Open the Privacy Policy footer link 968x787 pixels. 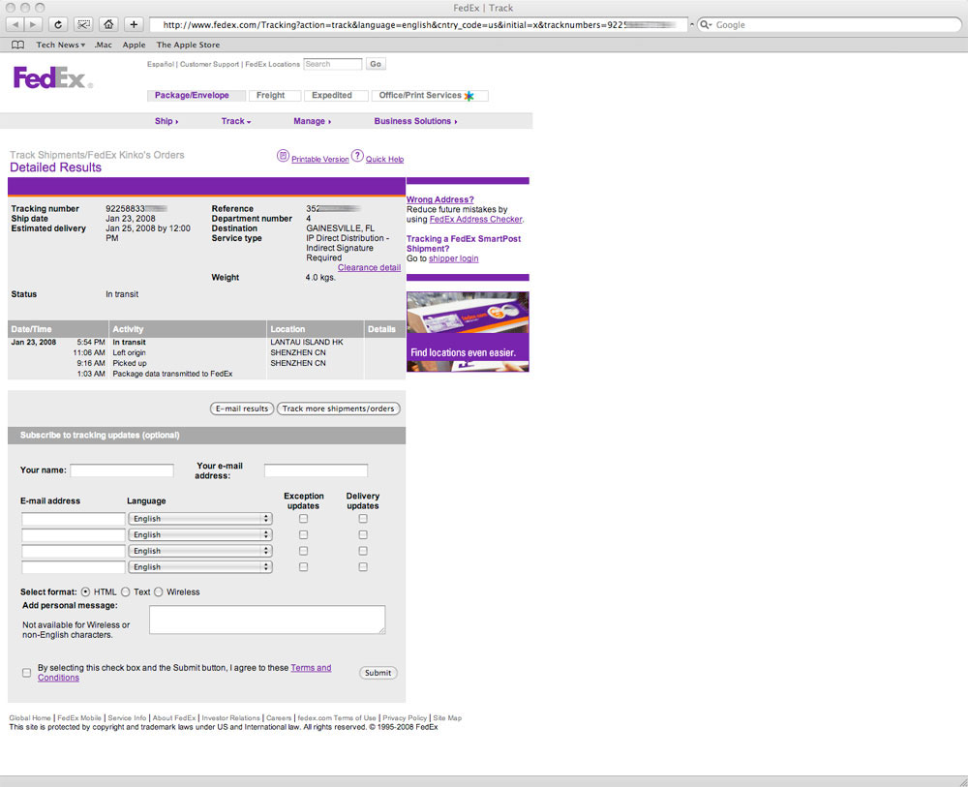(x=405, y=718)
